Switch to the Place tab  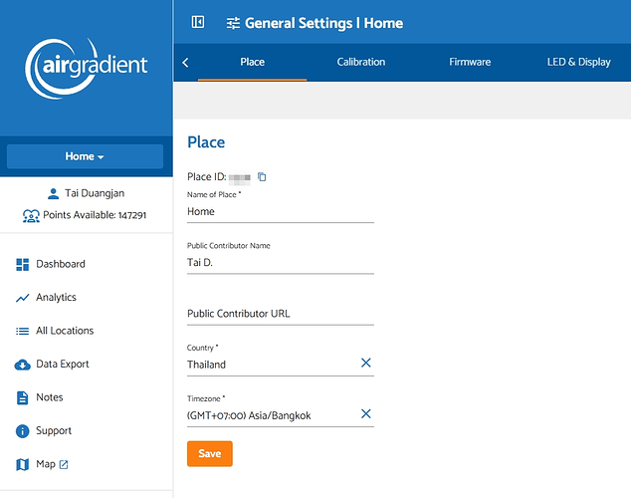coord(253,62)
